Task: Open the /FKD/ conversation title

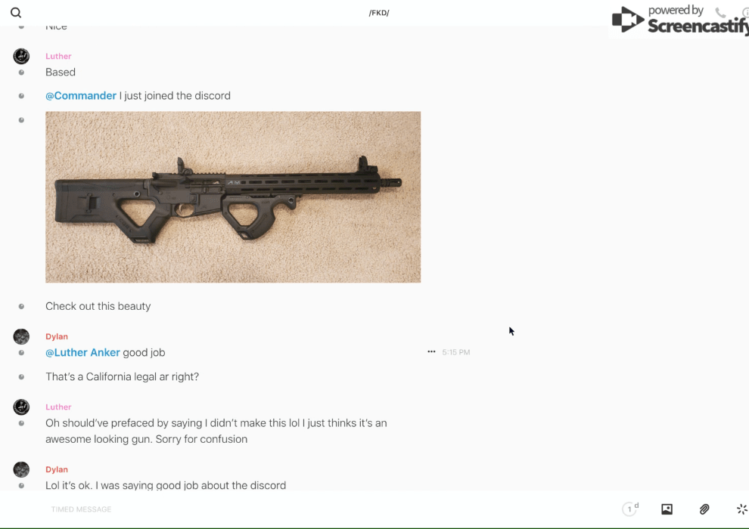Action: click(x=379, y=13)
